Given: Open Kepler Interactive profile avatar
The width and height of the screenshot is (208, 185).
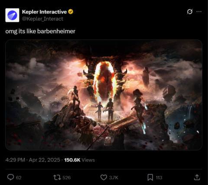Looking at the screenshot, I should (x=12, y=15).
